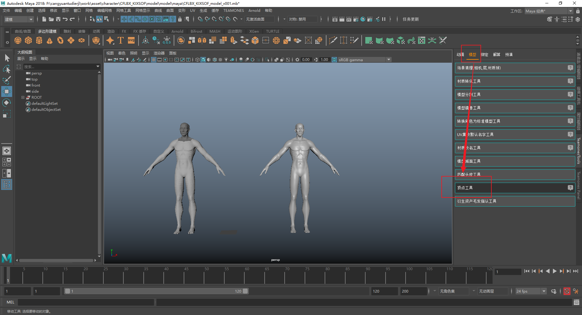Viewport: 582px width, 315px height.
Task: Activate the Move tool in toolbox
Action: 7,91
